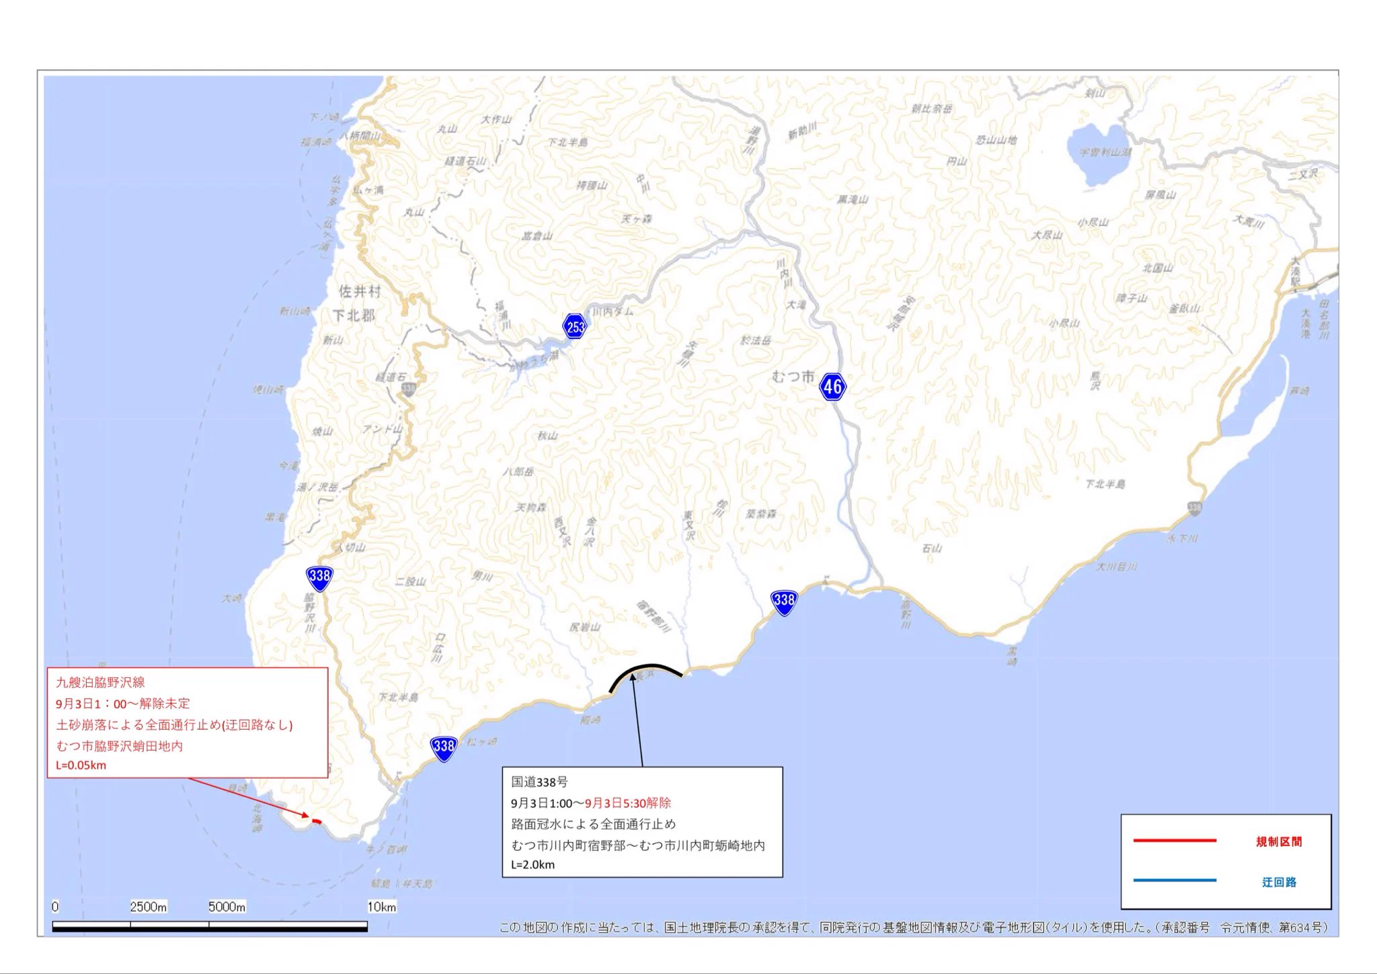Click the 永下川 river label
The height and width of the screenshot is (974, 1377).
(x=1181, y=539)
